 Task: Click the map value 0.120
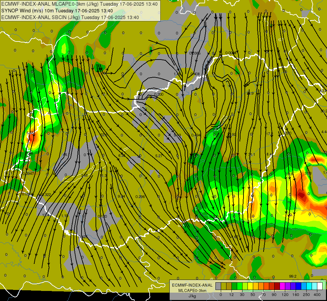point(102,216)
